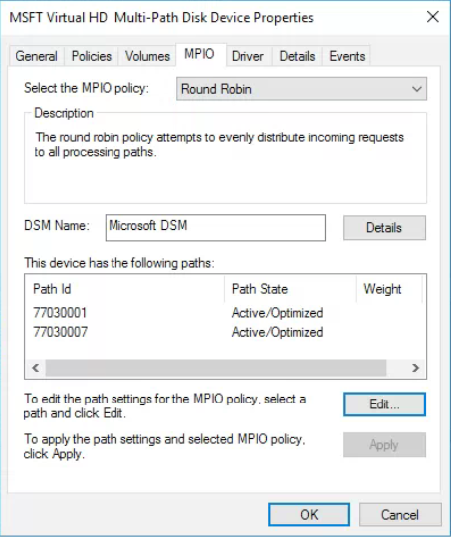Switch to the Details tab
The height and width of the screenshot is (537, 451).
coord(297,56)
